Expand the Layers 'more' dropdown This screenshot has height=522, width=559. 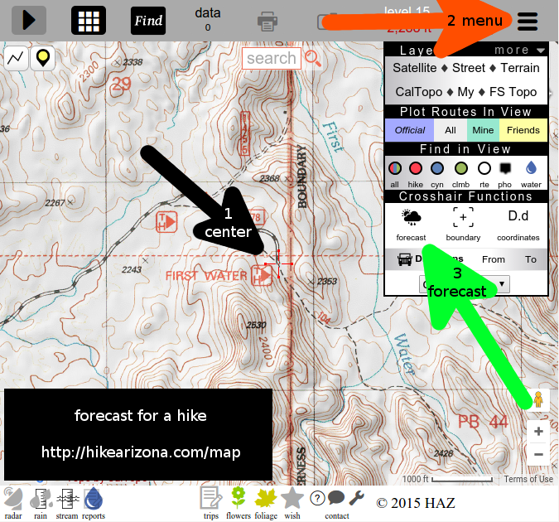click(x=518, y=50)
